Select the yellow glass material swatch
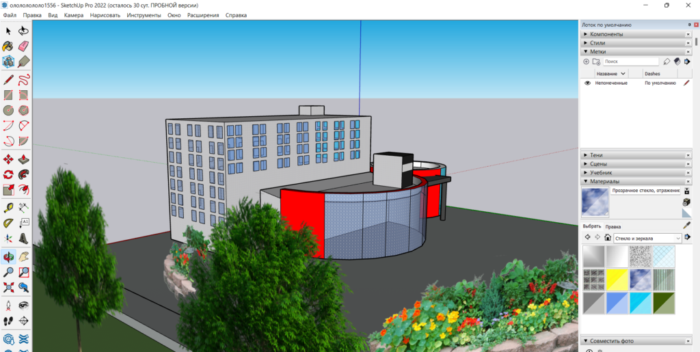The width and height of the screenshot is (700, 352). (617, 280)
